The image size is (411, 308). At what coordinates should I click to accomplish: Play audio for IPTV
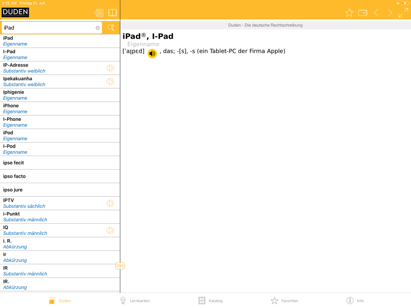(110, 203)
